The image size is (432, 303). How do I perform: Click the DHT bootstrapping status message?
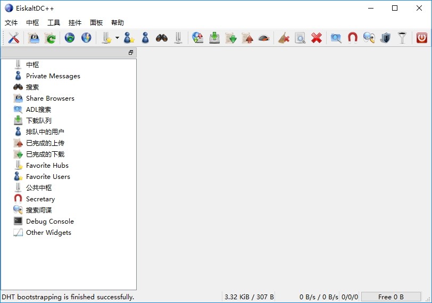point(68,297)
